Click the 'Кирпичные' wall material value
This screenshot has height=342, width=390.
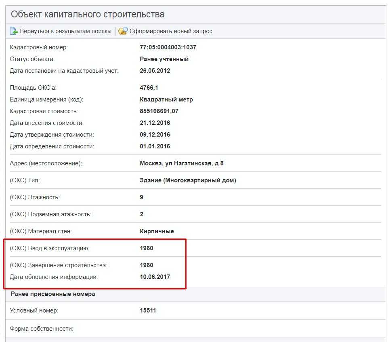(x=157, y=231)
